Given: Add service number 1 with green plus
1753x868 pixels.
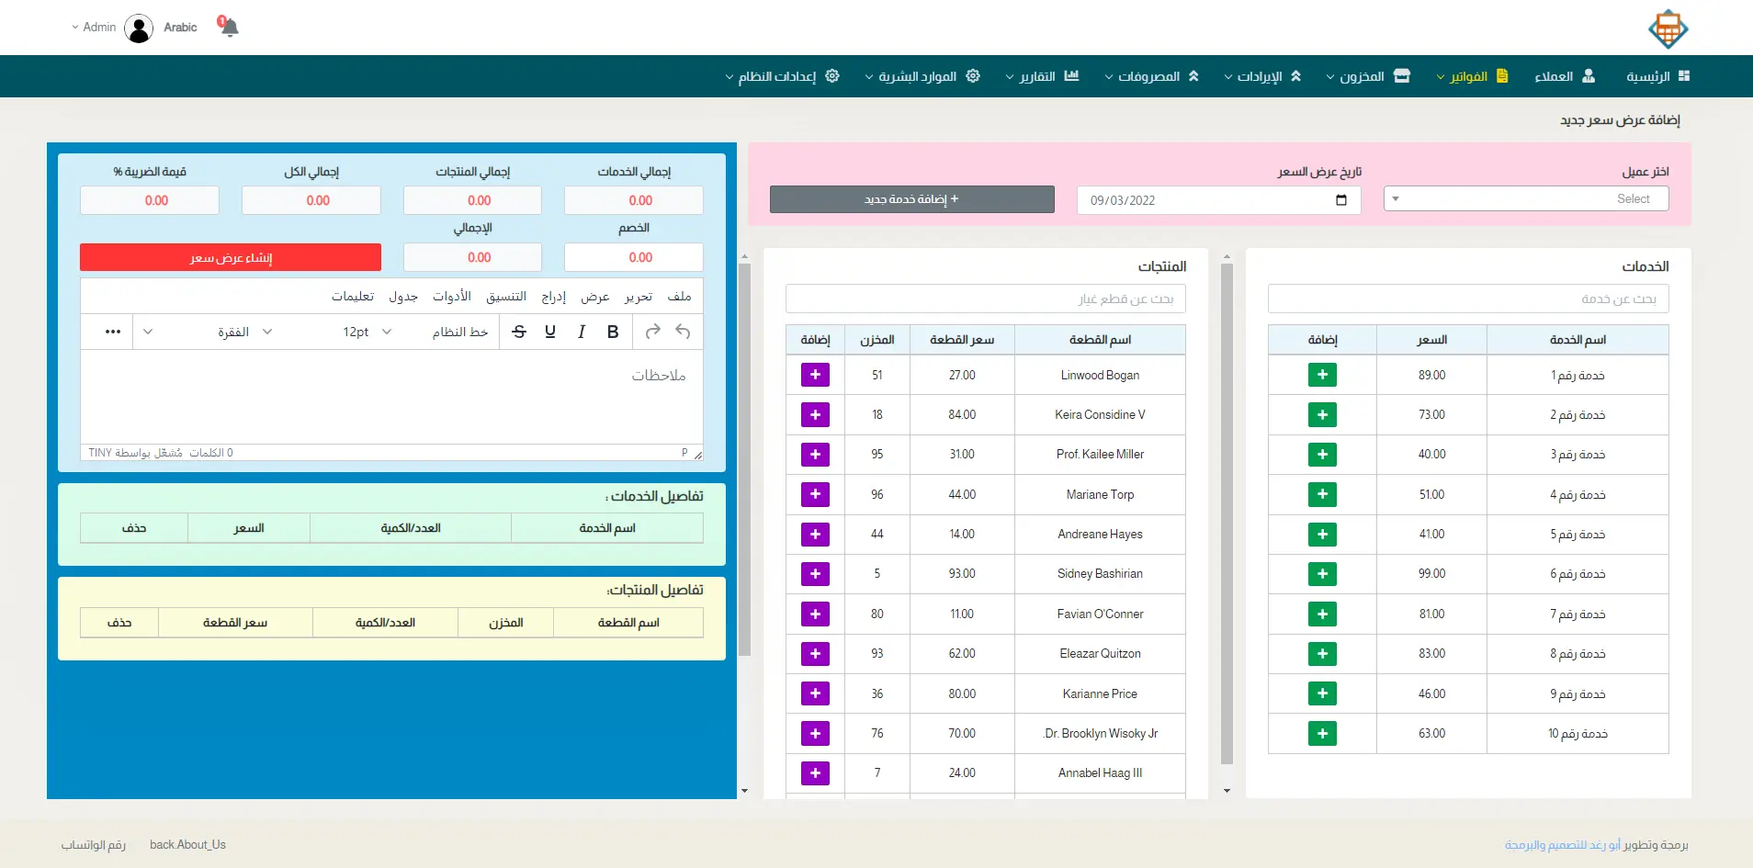Looking at the screenshot, I should (x=1322, y=375).
